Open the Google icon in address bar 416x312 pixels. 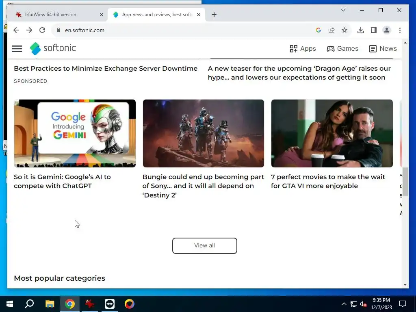coord(318,30)
